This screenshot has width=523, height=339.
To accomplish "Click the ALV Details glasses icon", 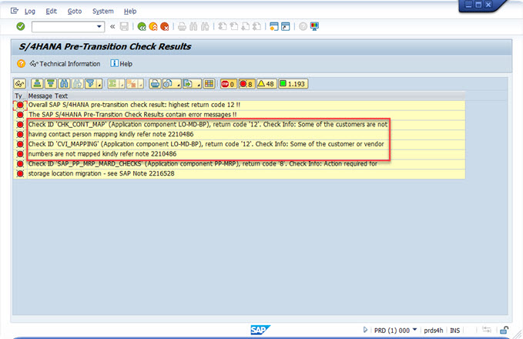I will pos(20,84).
